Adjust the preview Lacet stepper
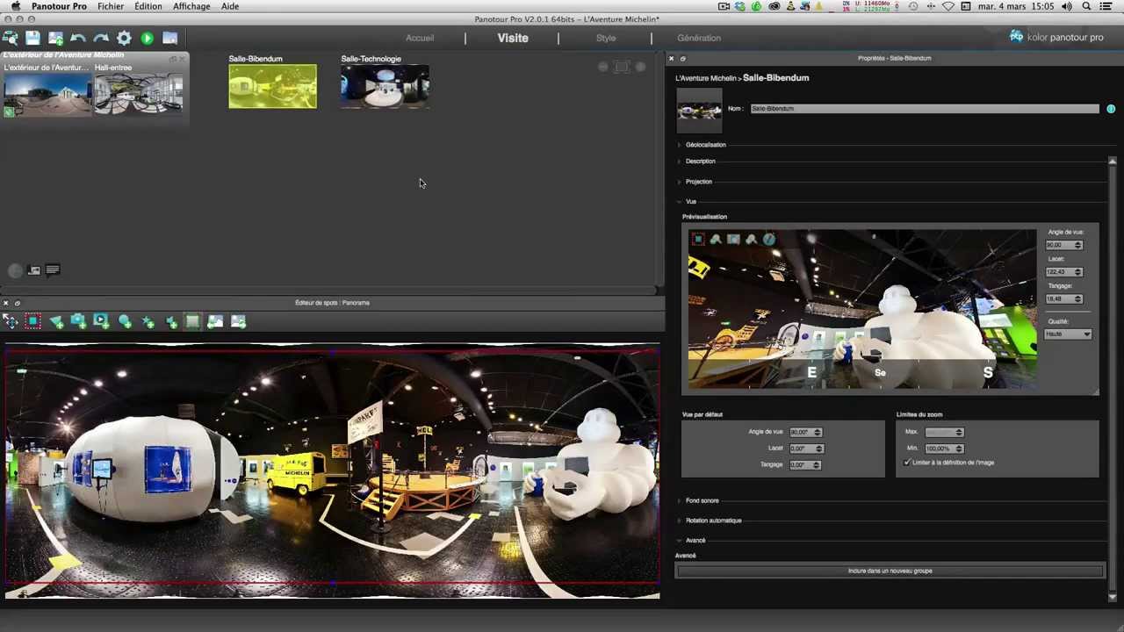 1077,272
